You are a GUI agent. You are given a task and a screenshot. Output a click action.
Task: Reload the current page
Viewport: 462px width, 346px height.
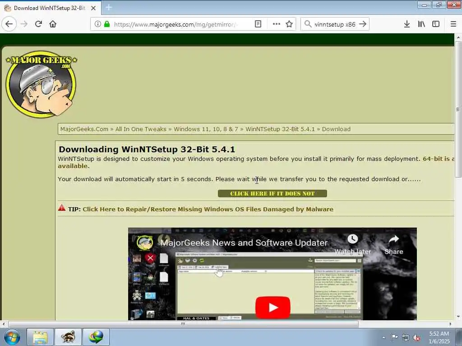39,24
